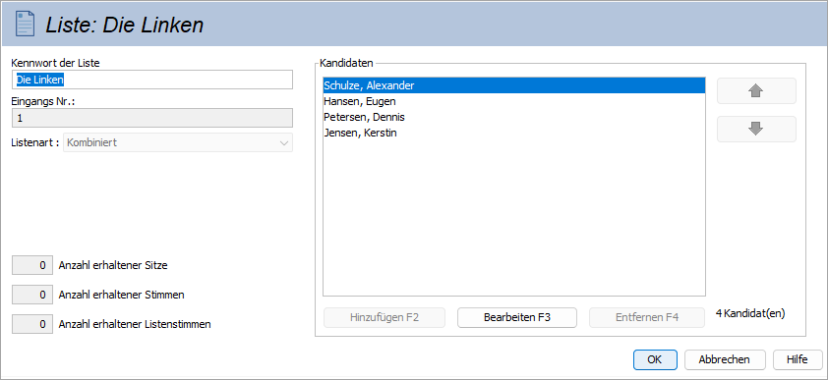Open the Listenart dropdown
Screen dimensions: 828x380
(x=178, y=142)
